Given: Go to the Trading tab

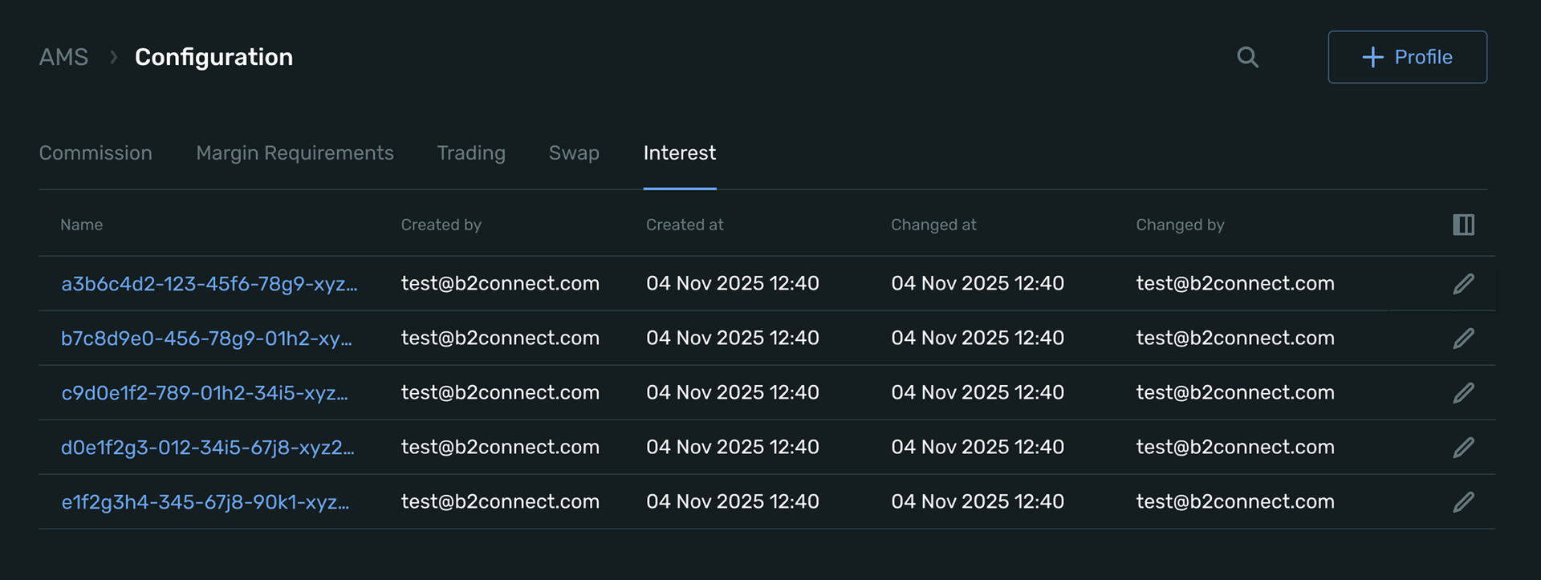Looking at the screenshot, I should click(x=471, y=153).
